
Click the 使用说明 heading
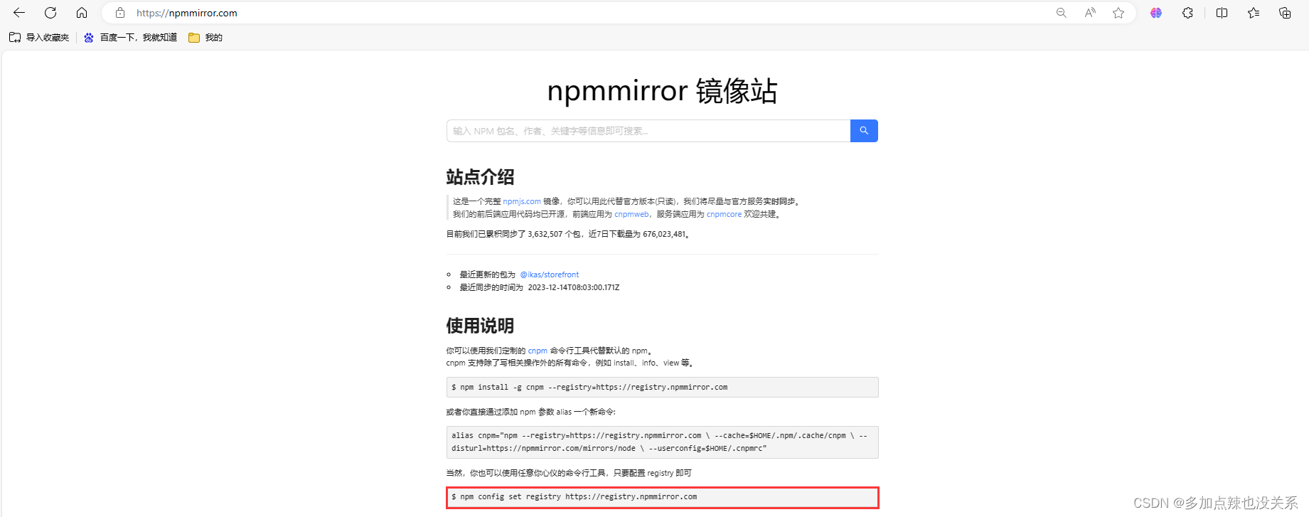[480, 326]
